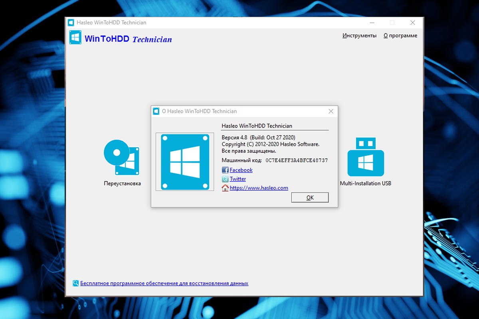
Task: Click the Copyright 2012-2020 Hasleo Software line
Action: (271, 144)
